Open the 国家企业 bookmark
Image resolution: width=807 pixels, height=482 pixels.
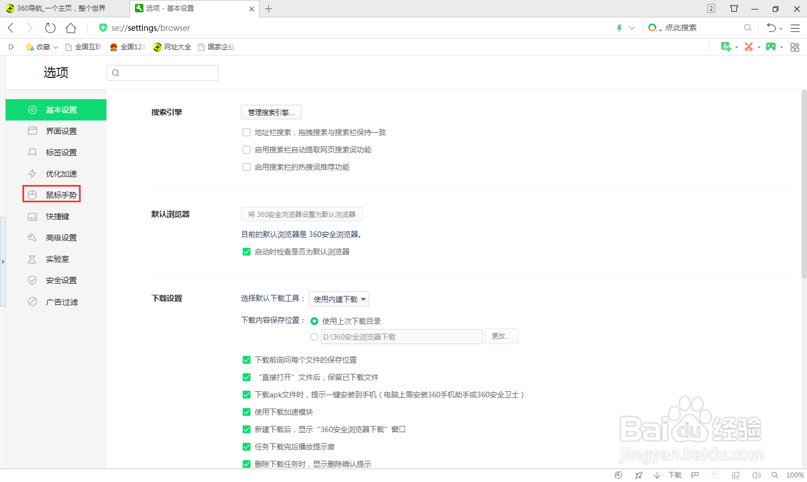coord(216,47)
